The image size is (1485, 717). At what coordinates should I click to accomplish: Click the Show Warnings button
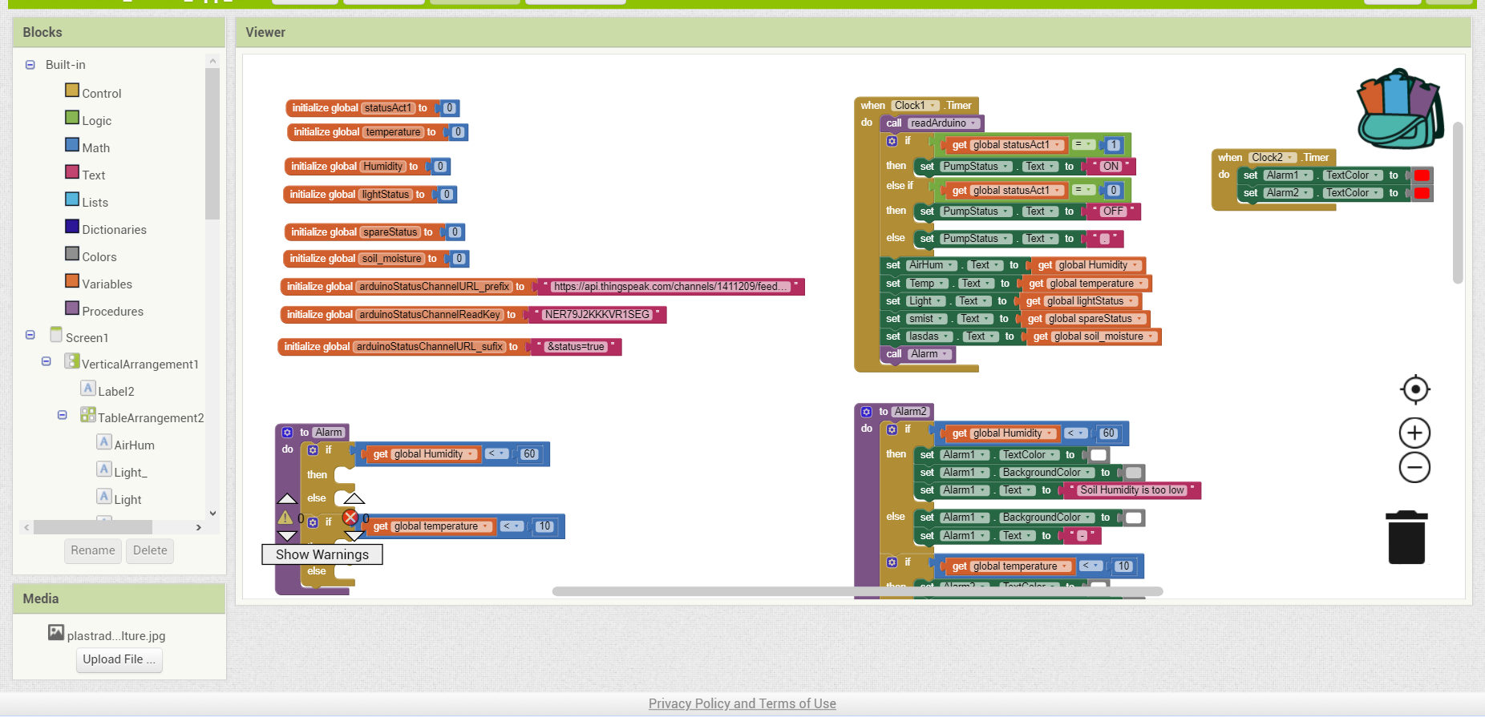click(322, 554)
